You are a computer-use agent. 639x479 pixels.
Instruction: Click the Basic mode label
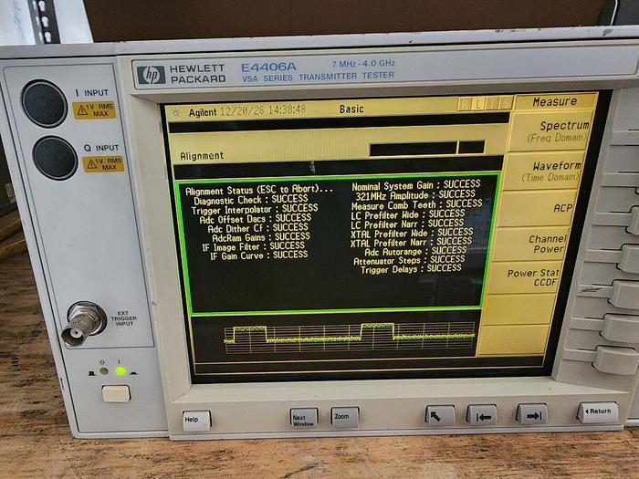pos(351,109)
